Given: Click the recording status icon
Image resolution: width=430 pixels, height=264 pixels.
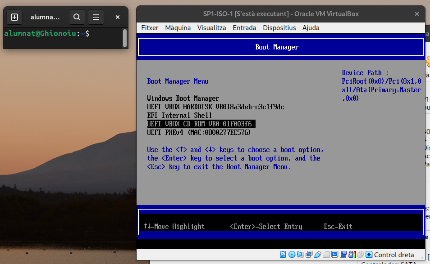Looking at the screenshot, I should (x=343, y=255).
